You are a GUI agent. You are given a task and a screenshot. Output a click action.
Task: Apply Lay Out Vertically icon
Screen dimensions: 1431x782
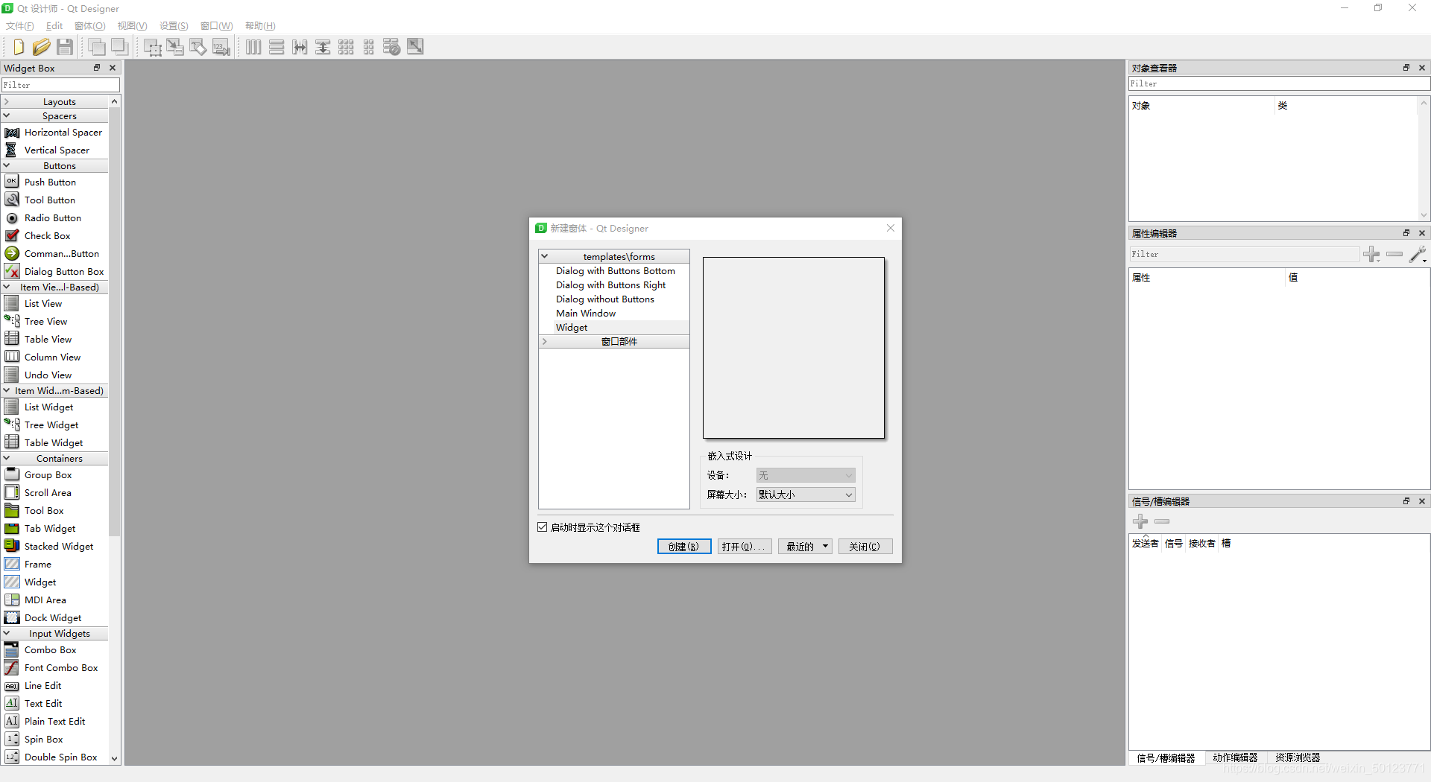[x=277, y=47]
